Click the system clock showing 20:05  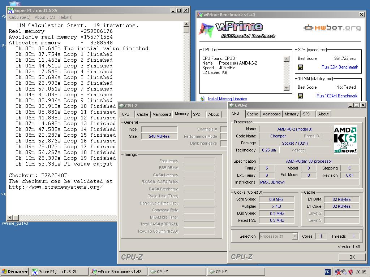pyautogui.click(x=361, y=272)
